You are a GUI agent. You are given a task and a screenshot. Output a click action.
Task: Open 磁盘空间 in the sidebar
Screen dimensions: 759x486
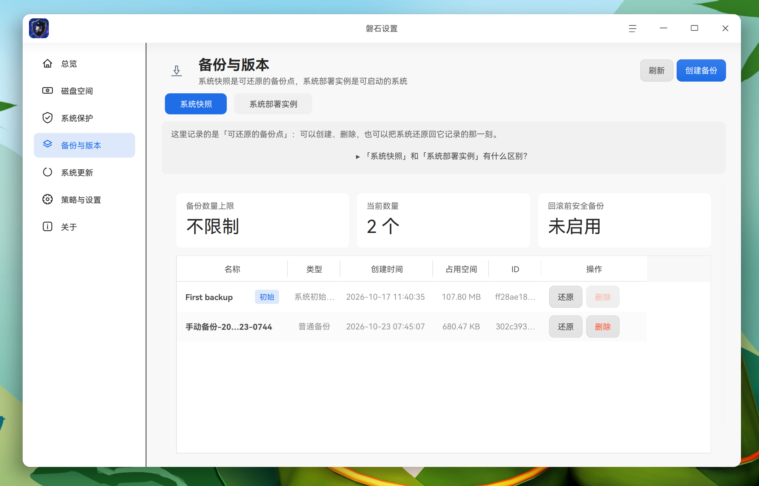point(84,91)
